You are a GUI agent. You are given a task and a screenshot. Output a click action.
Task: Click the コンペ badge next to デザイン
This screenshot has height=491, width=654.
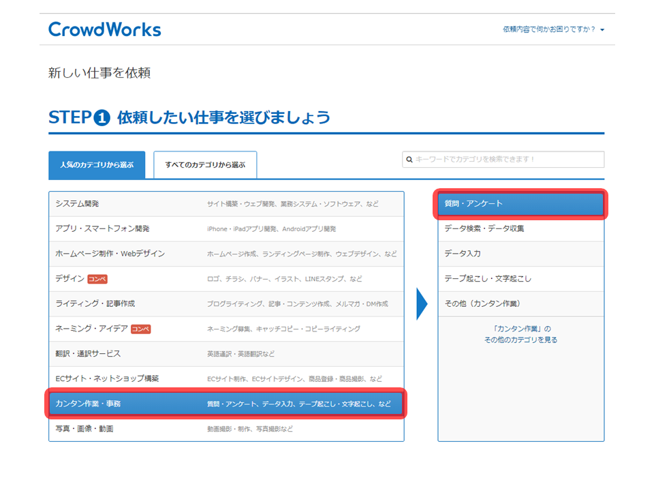(97, 279)
